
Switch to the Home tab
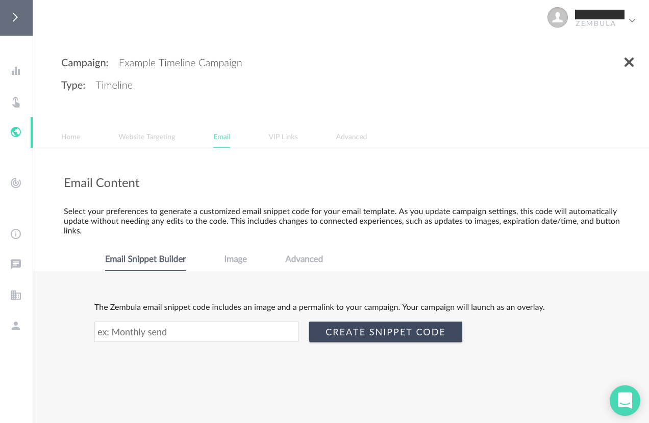tap(71, 137)
